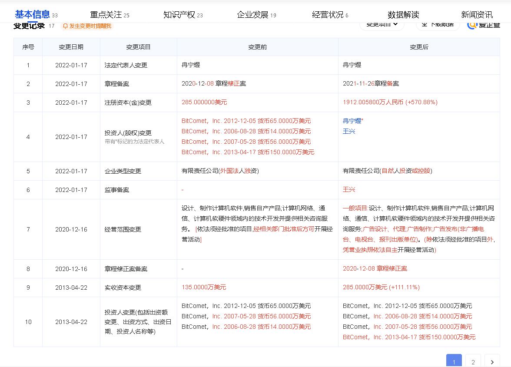Click the 变更前 column header
This screenshot has height=367, width=511.
pyautogui.click(x=257, y=47)
